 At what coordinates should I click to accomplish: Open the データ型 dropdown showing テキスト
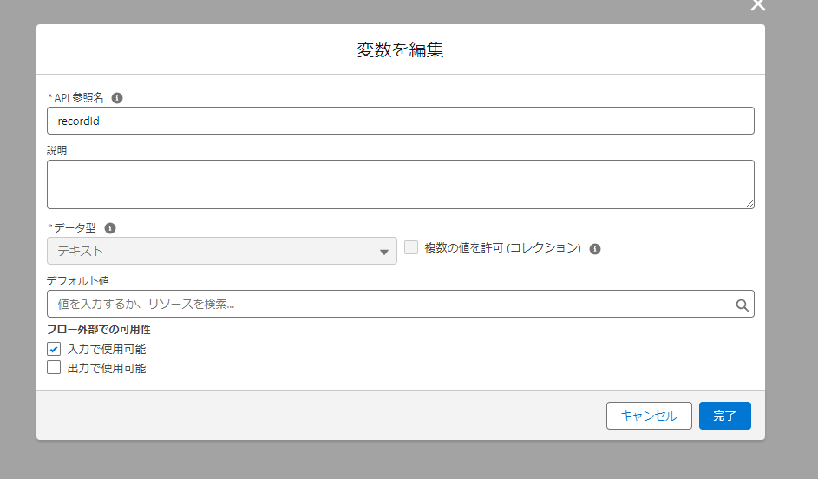click(222, 251)
